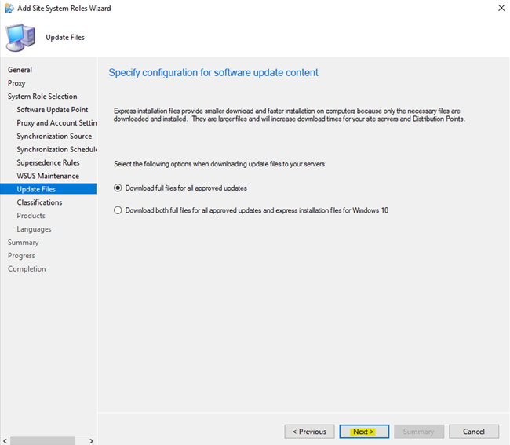Go to the General wizard step
Image resolution: width=510 pixels, height=445 pixels.
(x=20, y=70)
